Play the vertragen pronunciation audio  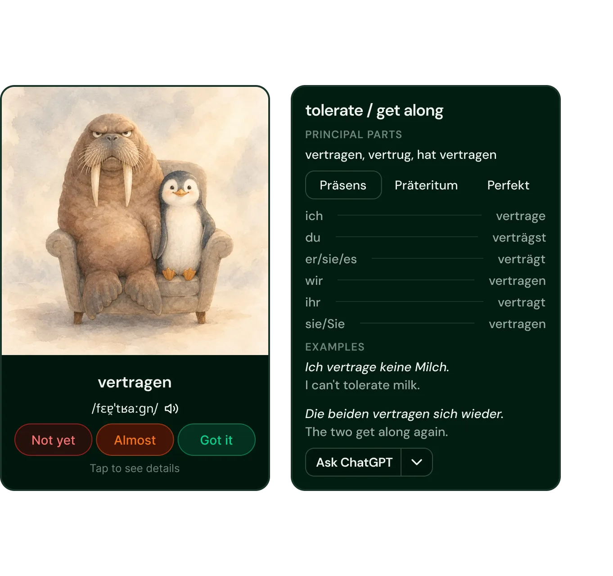171,409
